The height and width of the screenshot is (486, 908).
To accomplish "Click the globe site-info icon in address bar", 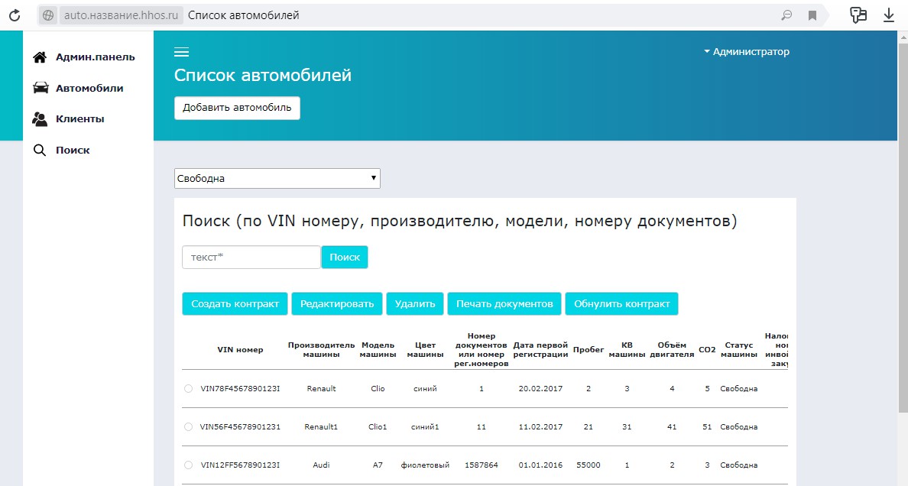I will [x=48, y=15].
